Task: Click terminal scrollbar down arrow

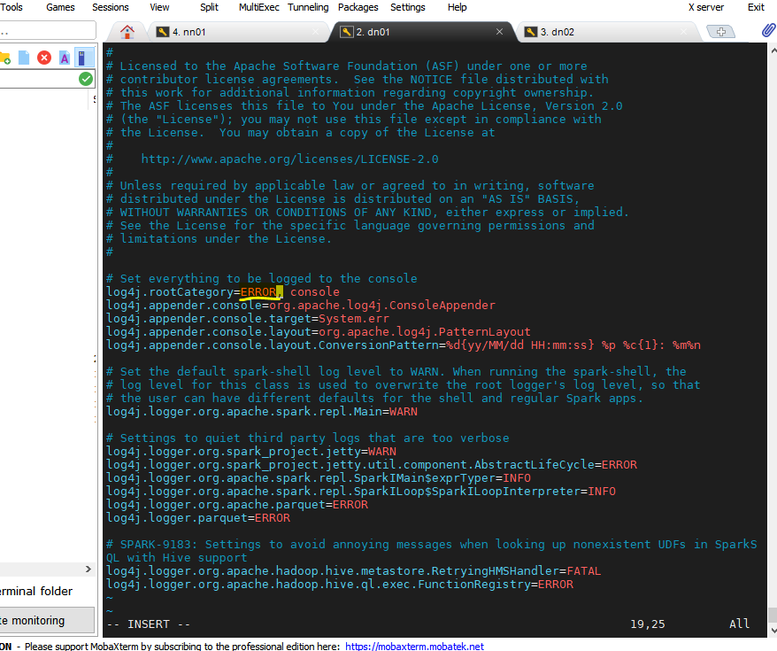Action: pyautogui.click(x=773, y=631)
